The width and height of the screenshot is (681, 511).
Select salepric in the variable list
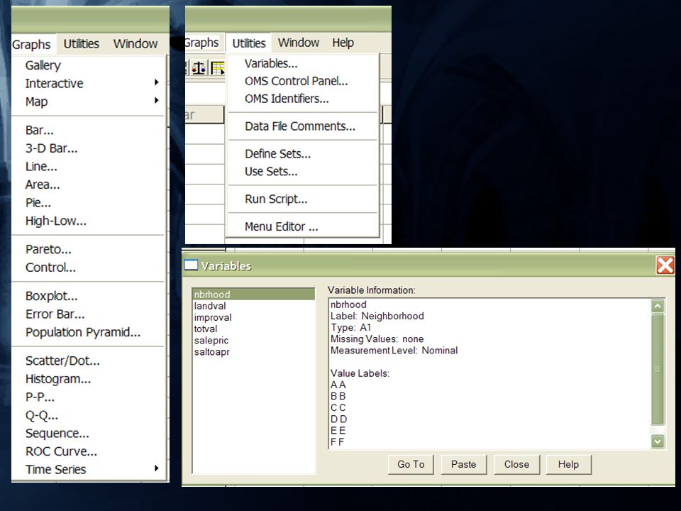[x=254, y=341]
